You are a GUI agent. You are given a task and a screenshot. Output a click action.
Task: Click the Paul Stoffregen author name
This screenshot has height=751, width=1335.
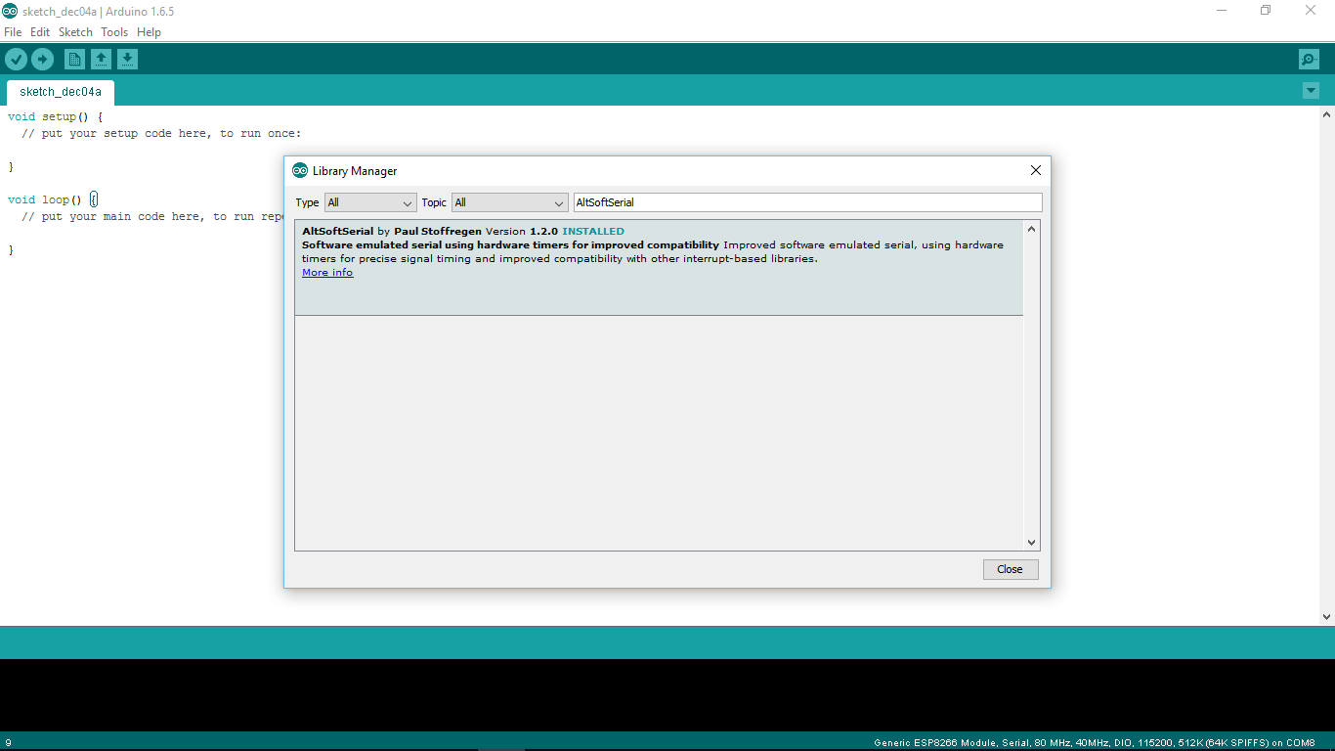click(438, 232)
